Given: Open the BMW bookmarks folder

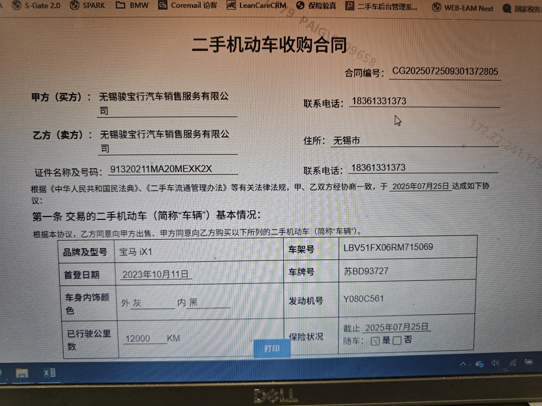Looking at the screenshot, I should coord(133,5).
